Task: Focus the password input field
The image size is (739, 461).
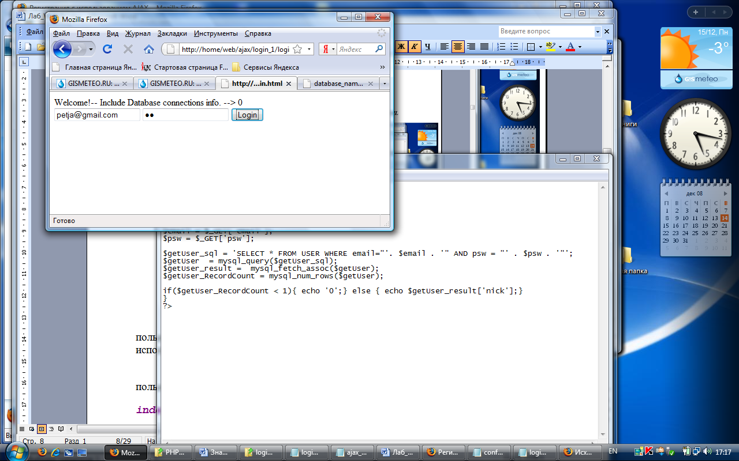Action: pos(185,115)
